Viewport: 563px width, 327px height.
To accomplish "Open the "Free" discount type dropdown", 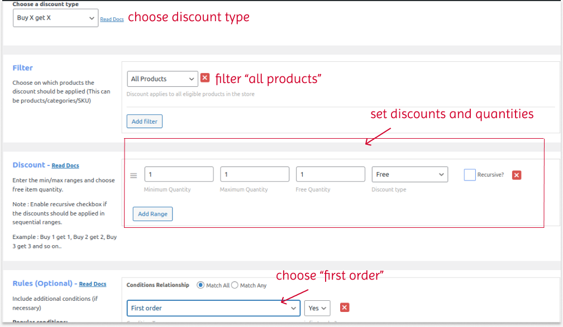I will coord(409,174).
